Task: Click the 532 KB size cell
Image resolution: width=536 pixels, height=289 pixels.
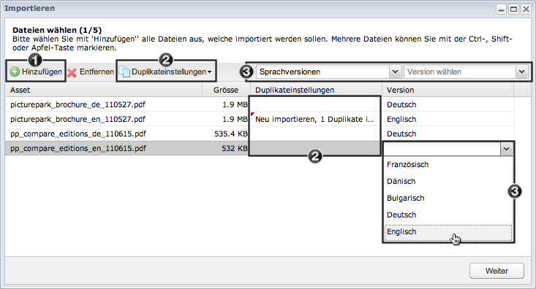Action: (226, 148)
